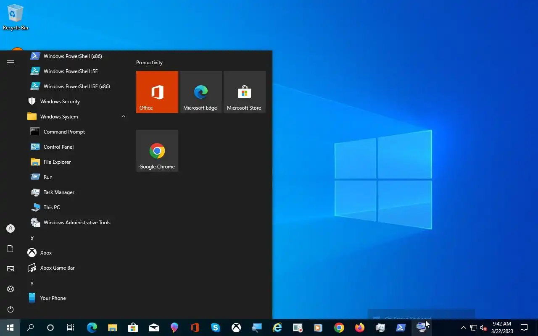
Task: Launch Skype from the taskbar
Action: [x=216, y=328]
